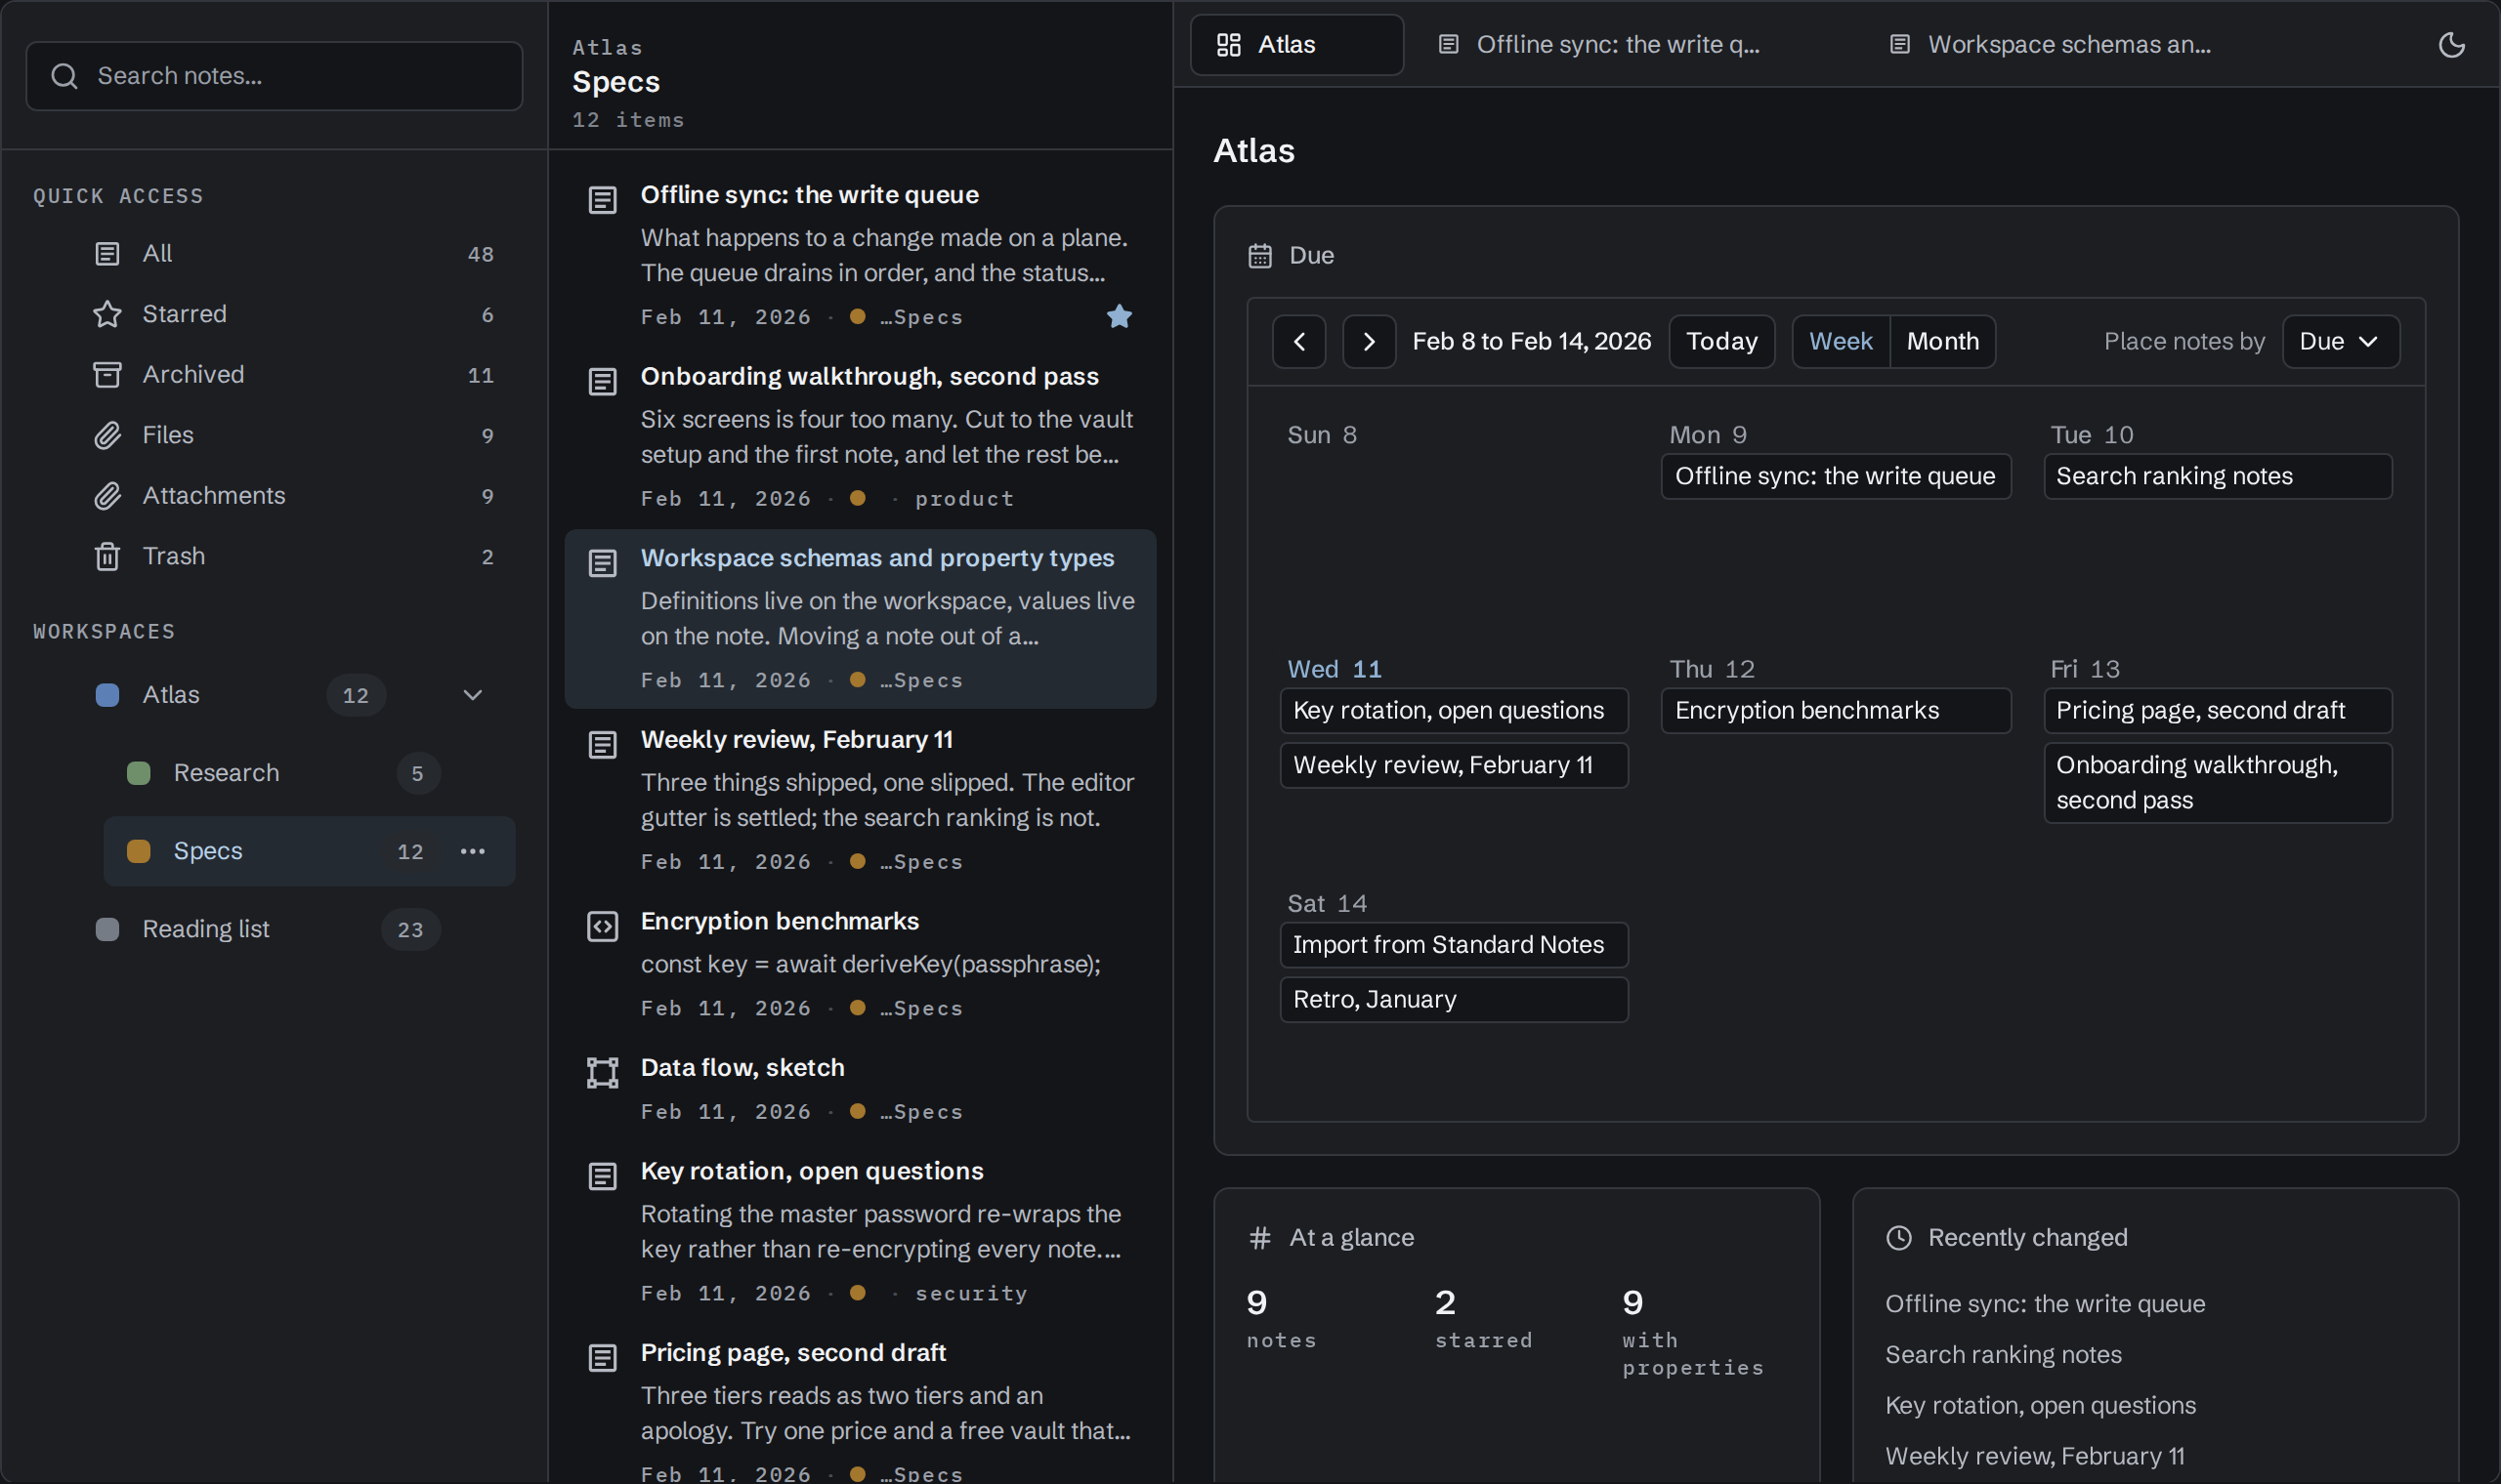2501x1484 pixels.
Task: Switch calendar to Week view
Action: pos(1840,342)
